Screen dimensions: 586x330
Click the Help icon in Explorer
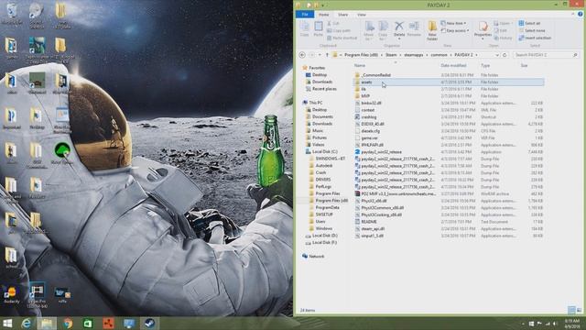[580, 15]
